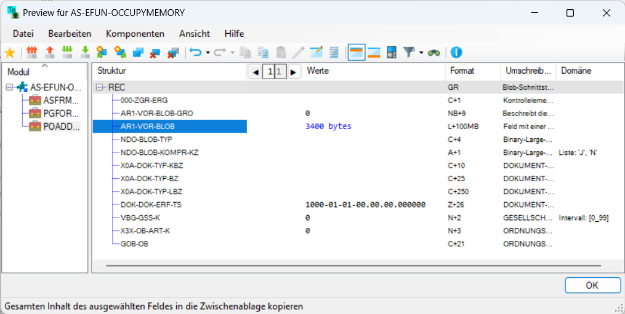Select the NDO-BLOB-KOMPR-KZ field row
The image size is (625, 314).
coord(159,152)
